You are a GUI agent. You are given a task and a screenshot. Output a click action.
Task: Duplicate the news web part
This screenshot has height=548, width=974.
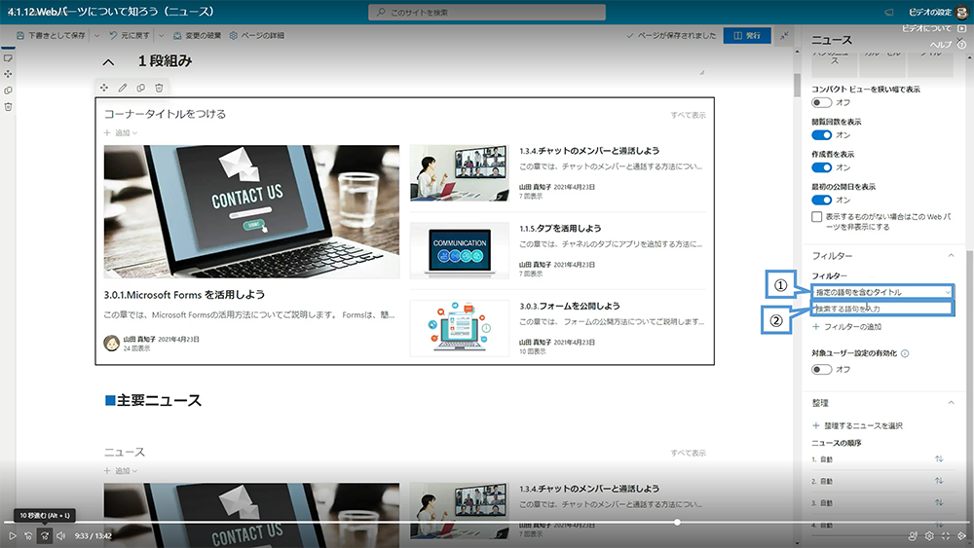tap(141, 88)
